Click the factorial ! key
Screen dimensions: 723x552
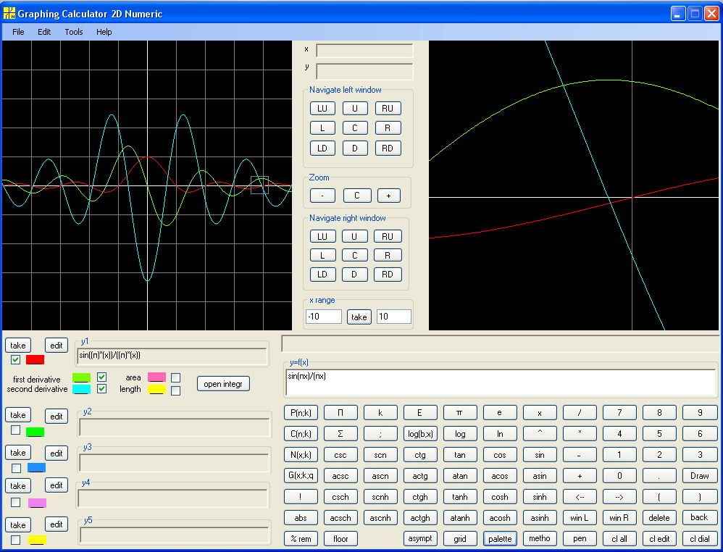coord(301,497)
